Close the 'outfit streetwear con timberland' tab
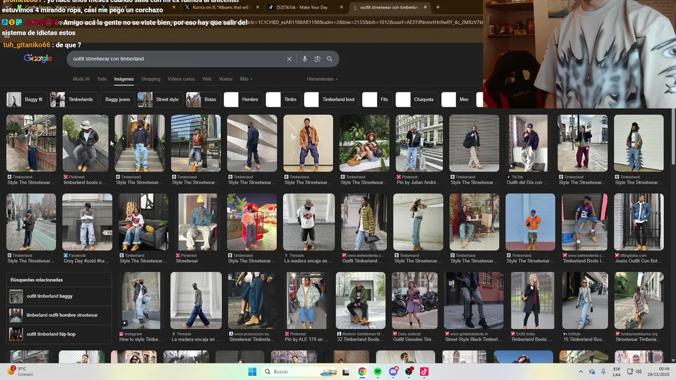Screen dimensions: 676x380 pyautogui.click(x=425, y=7)
